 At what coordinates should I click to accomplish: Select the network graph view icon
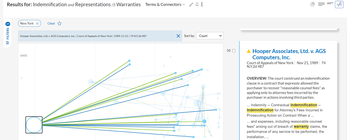[339, 4]
